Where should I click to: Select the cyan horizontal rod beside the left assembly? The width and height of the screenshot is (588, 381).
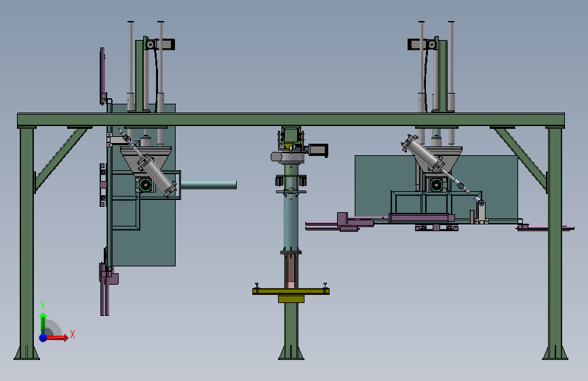click(x=208, y=185)
